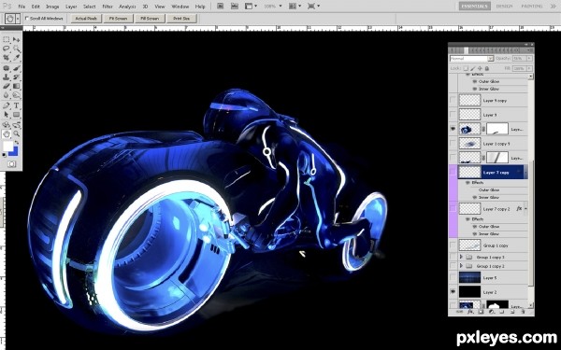Image resolution: width=561 pixels, height=350 pixels.
Task: Select the Pen tool
Action: (7, 105)
